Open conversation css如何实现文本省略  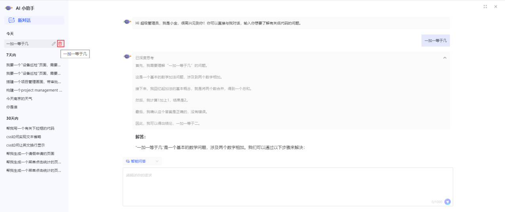(24, 137)
